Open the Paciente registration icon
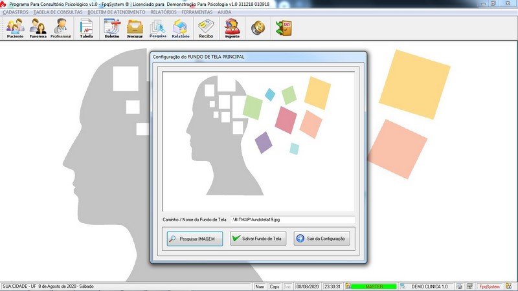The height and width of the screenshot is (291, 518). coord(15,28)
